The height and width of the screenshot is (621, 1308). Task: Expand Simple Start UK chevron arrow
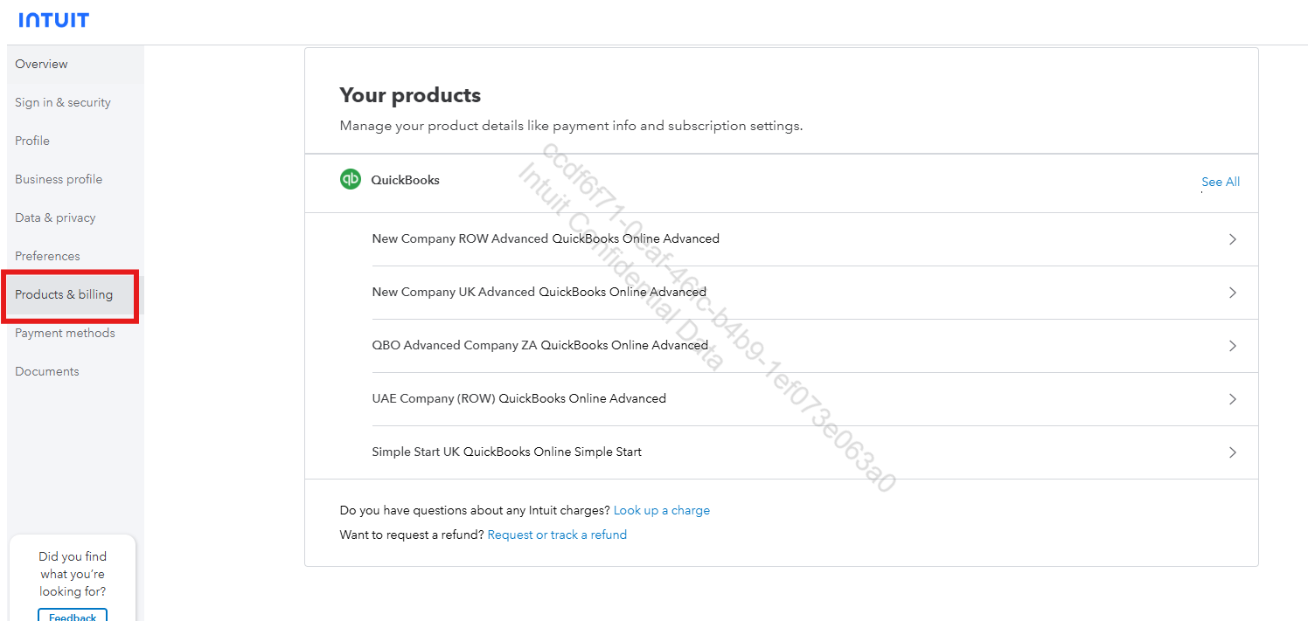(x=1232, y=452)
